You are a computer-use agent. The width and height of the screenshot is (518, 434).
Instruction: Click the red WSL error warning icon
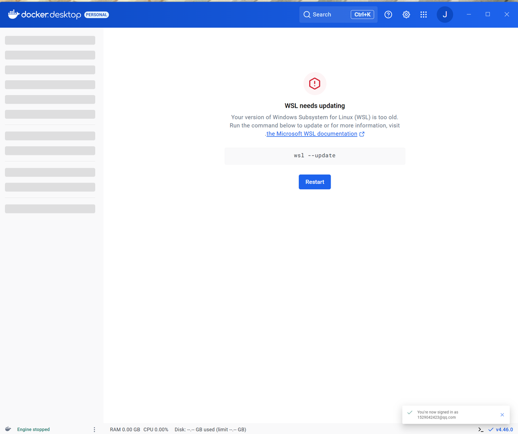point(315,83)
